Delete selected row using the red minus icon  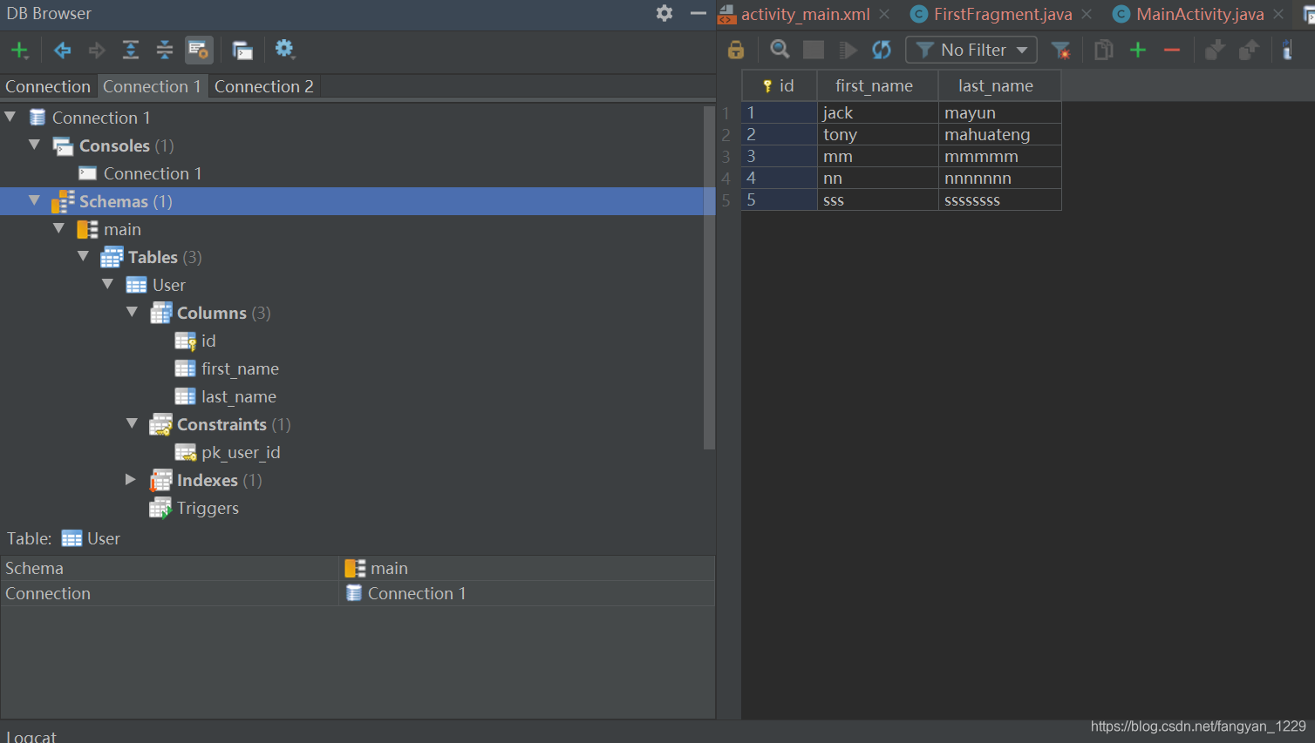pyautogui.click(x=1171, y=50)
